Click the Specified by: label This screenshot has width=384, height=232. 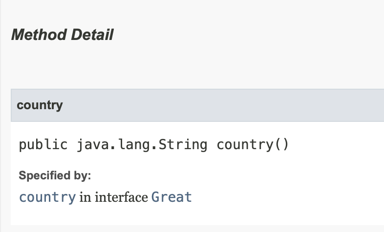(x=55, y=175)
